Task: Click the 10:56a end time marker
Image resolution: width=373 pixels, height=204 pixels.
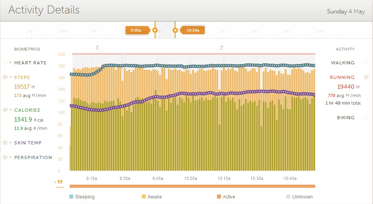Action: point(193,30)
